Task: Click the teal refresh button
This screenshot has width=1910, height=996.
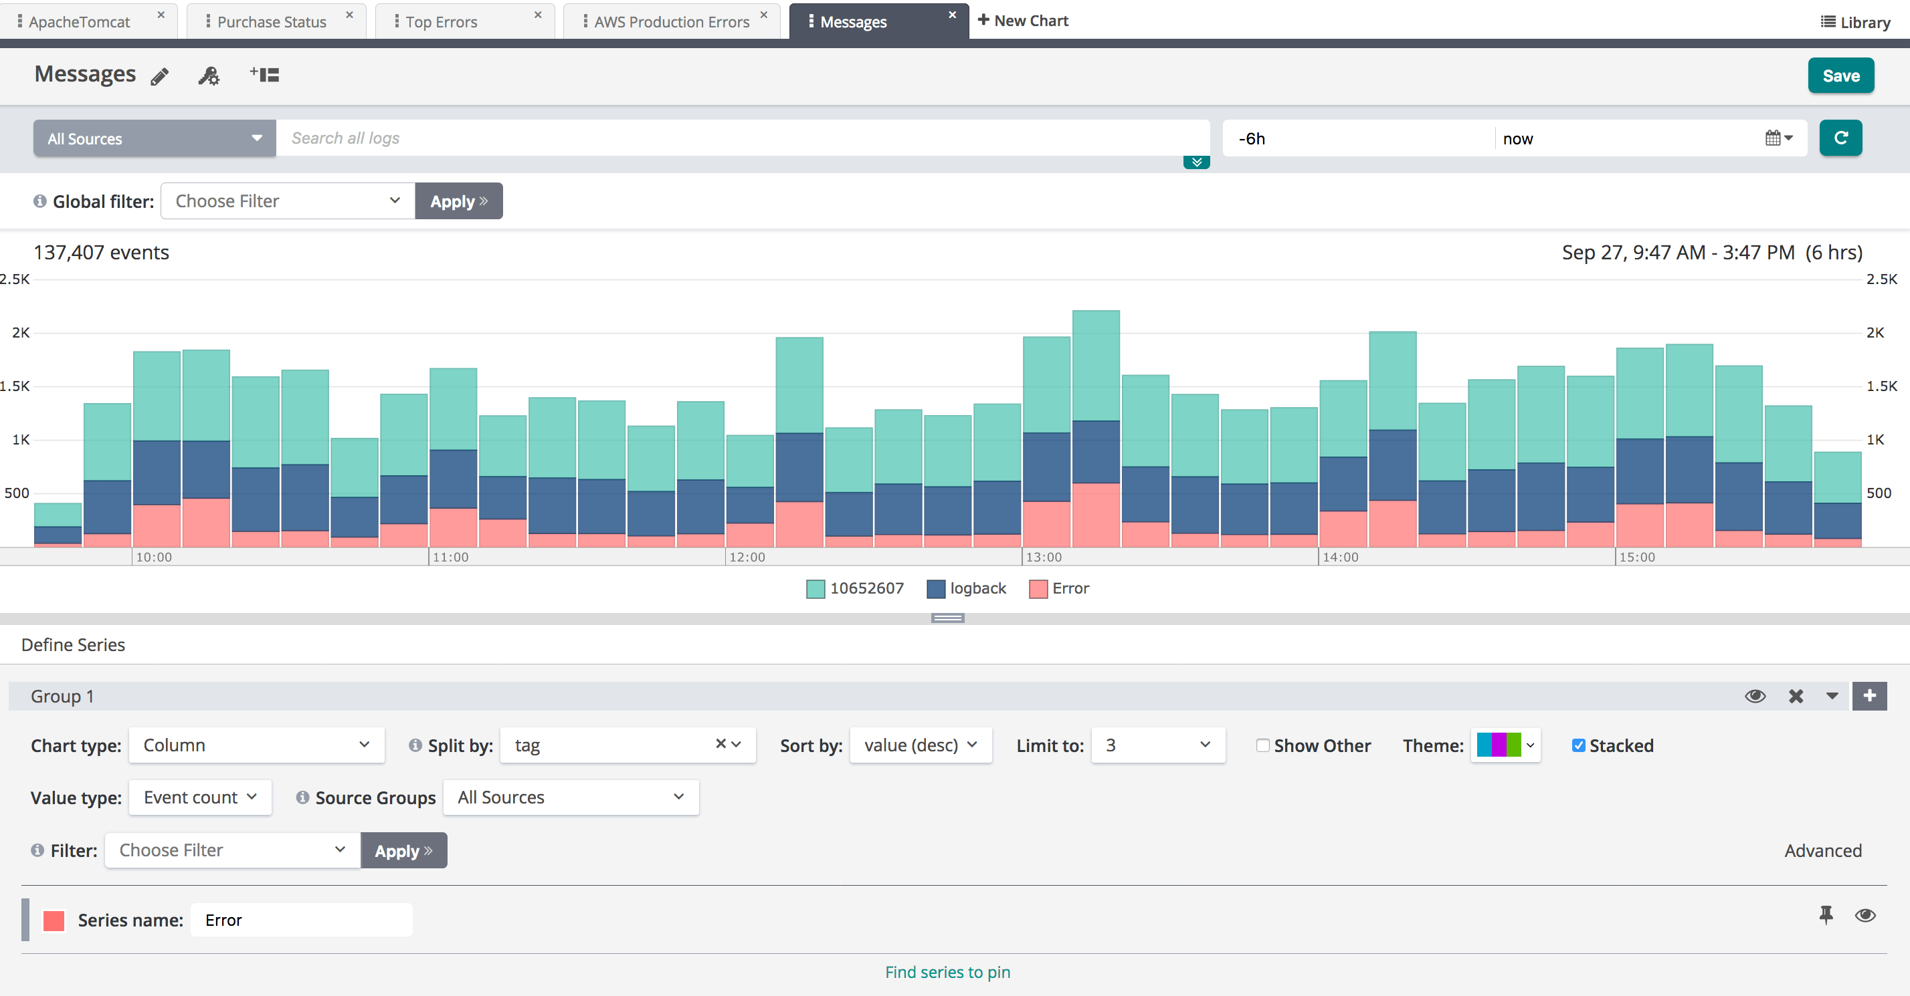Action: [x=1840, y=138]
